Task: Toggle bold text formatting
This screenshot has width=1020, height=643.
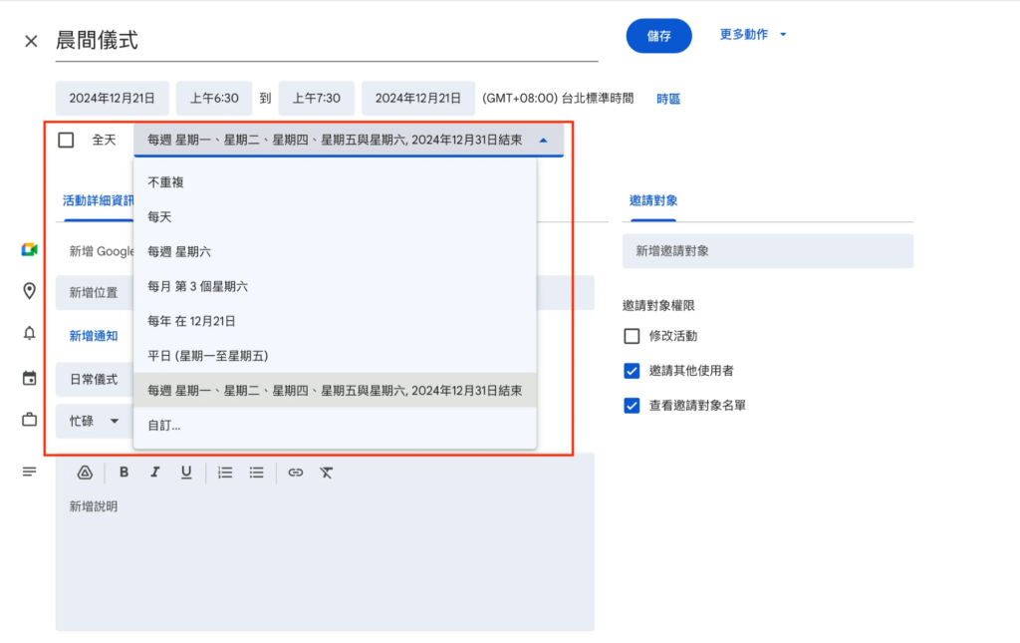Action: pos(125,473)
